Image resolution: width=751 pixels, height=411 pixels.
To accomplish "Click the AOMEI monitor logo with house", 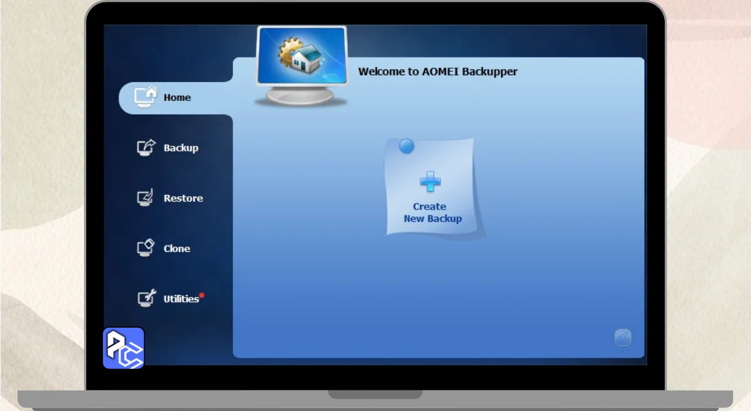I will (x=302, y=66).
